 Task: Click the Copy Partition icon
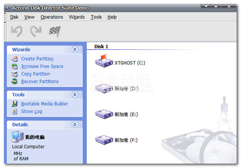[x=15, y=74]
